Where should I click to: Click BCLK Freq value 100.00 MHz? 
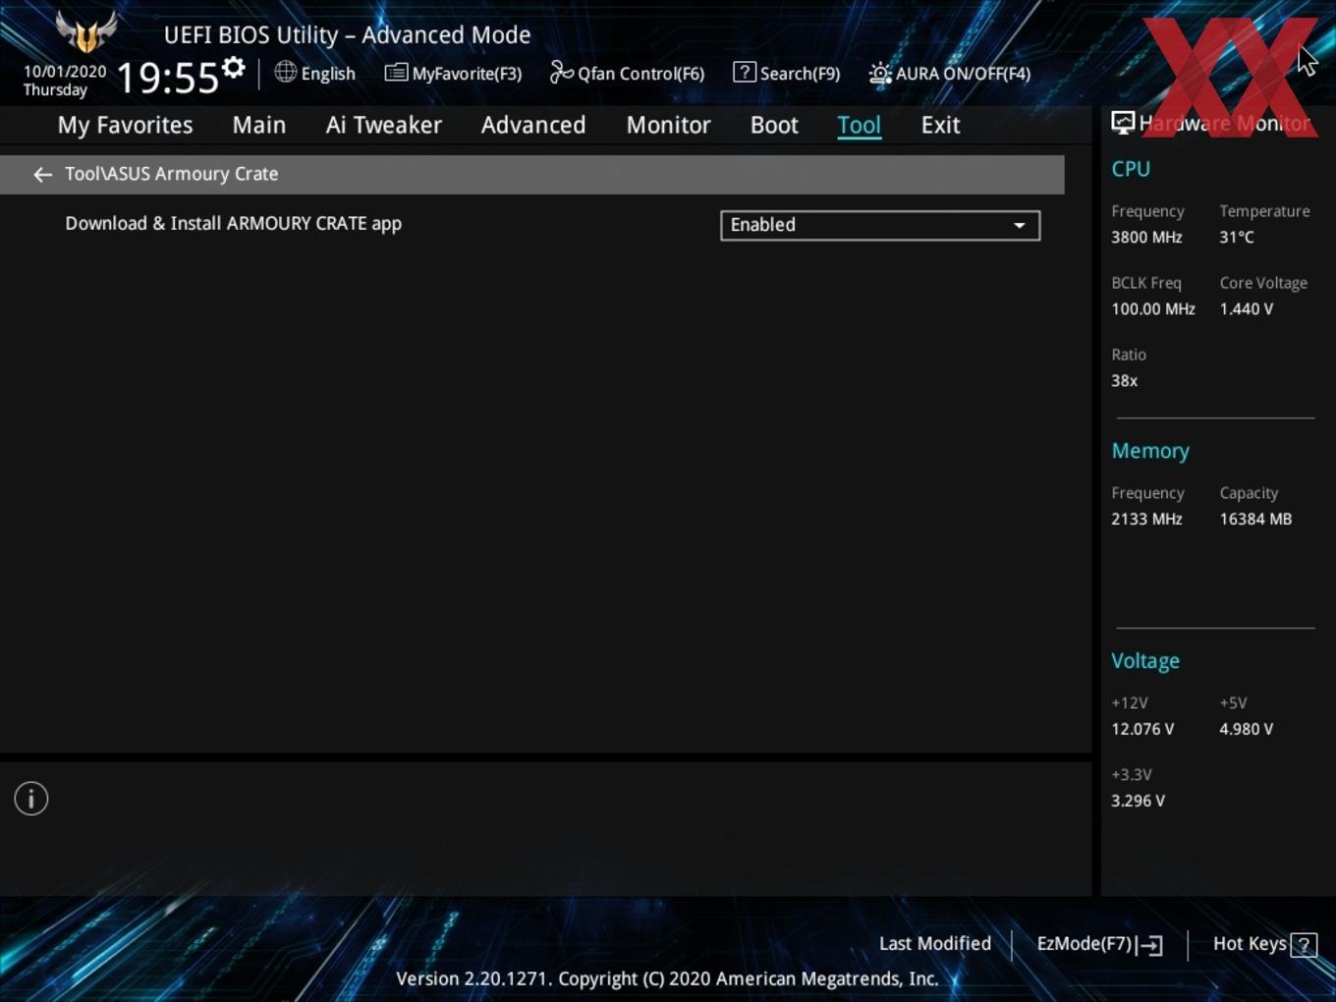point(1153,308)
